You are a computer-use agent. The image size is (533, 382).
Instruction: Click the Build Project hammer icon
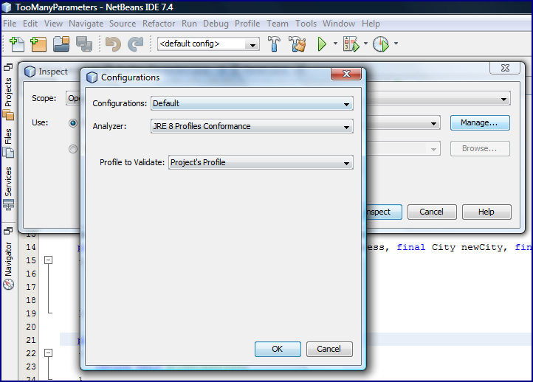(x=274, y=44)
